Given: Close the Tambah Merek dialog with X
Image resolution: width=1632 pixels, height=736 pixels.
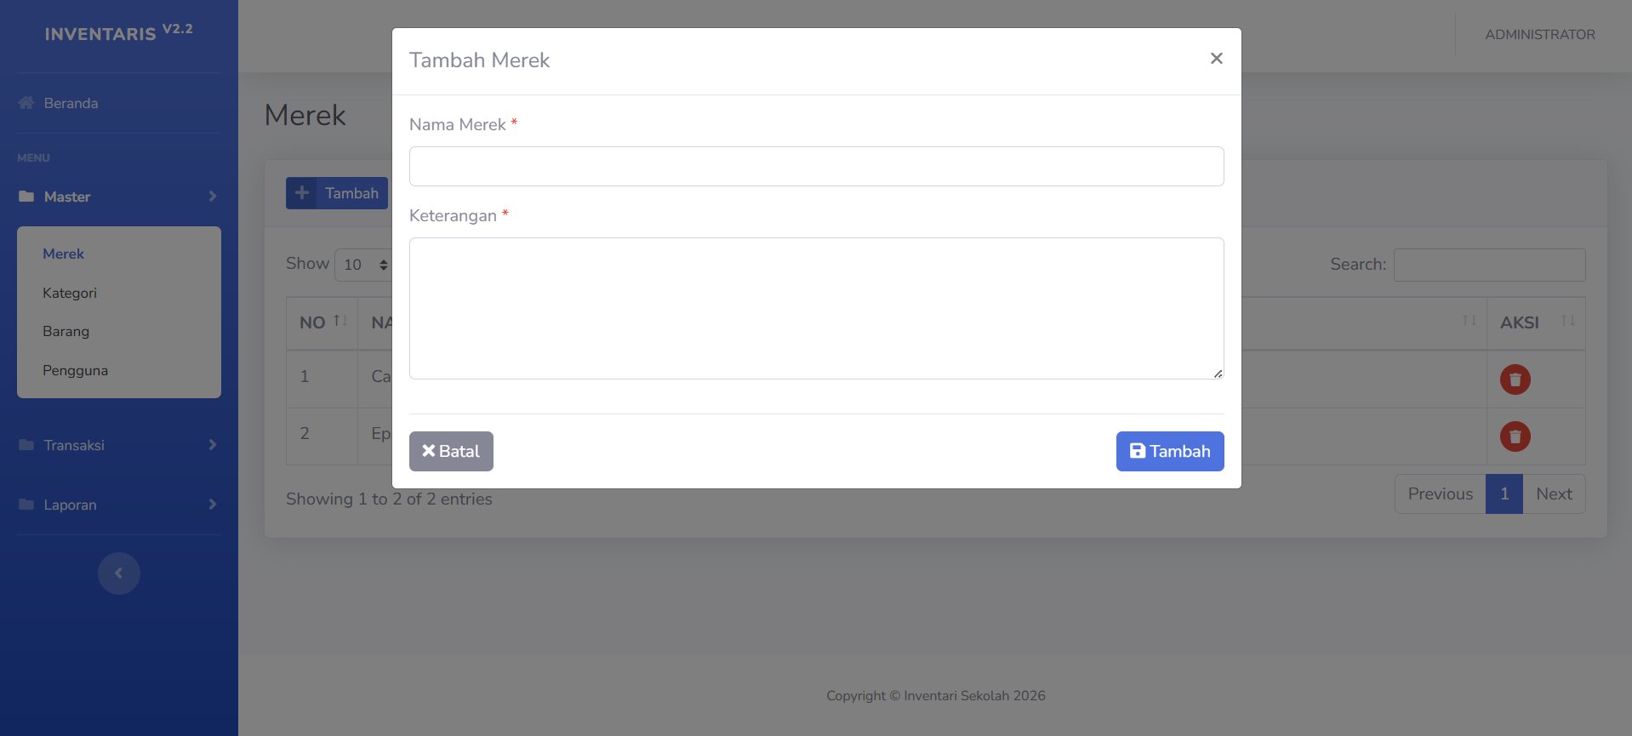Looking at the screenshot, I should [1216, 59].
